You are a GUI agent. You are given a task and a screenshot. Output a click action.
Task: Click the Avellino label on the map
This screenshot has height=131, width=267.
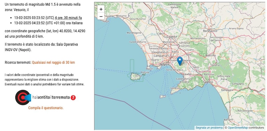tap(211, 55)
